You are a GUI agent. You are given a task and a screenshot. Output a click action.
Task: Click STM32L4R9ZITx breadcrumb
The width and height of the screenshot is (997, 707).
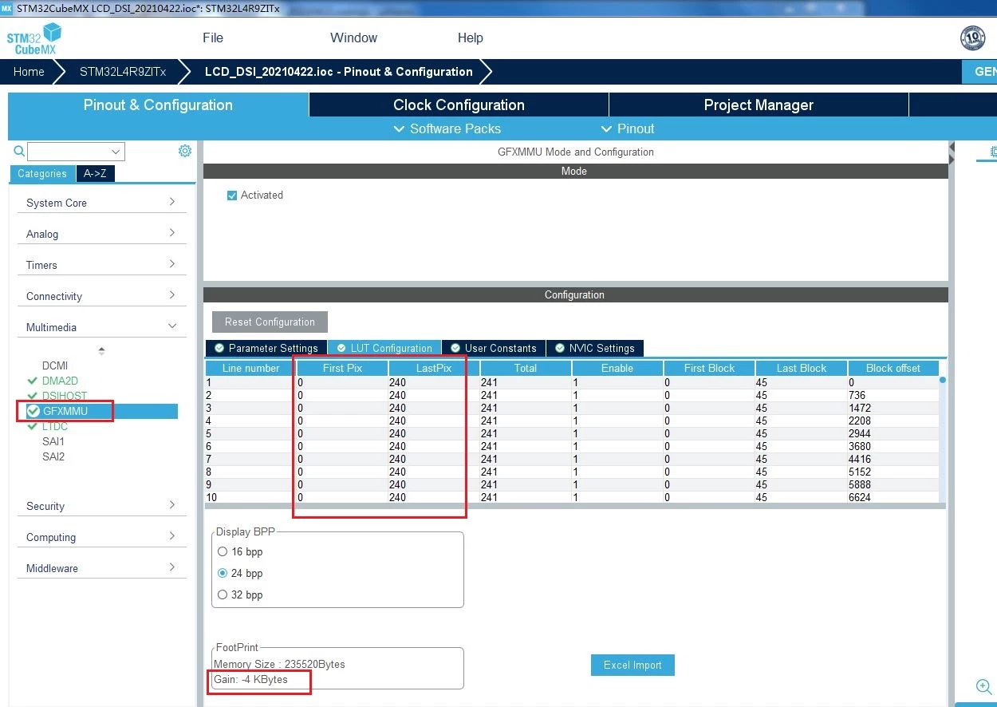[x=123, y=71]
